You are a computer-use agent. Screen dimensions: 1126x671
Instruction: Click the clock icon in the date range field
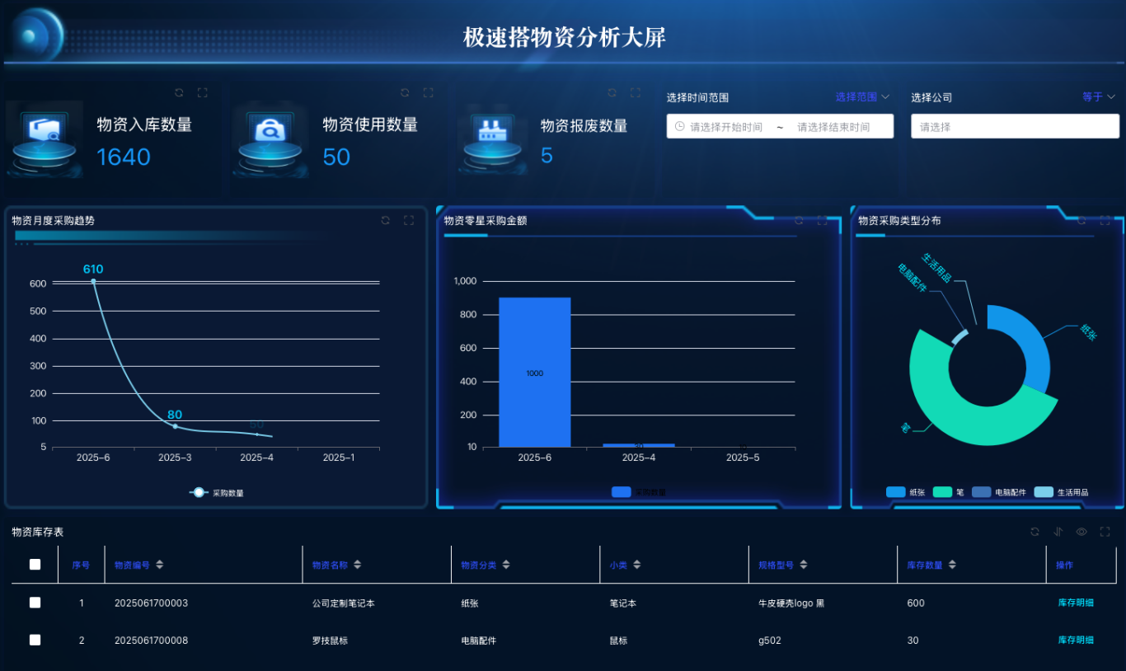(680, 126)
